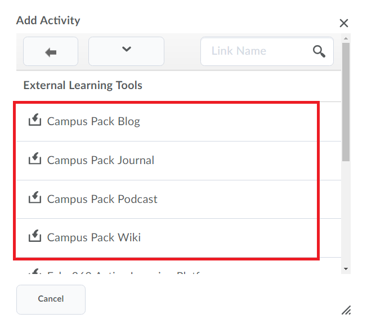
Task: Click the scrollbar up arrow
Action: click(346, 38)
